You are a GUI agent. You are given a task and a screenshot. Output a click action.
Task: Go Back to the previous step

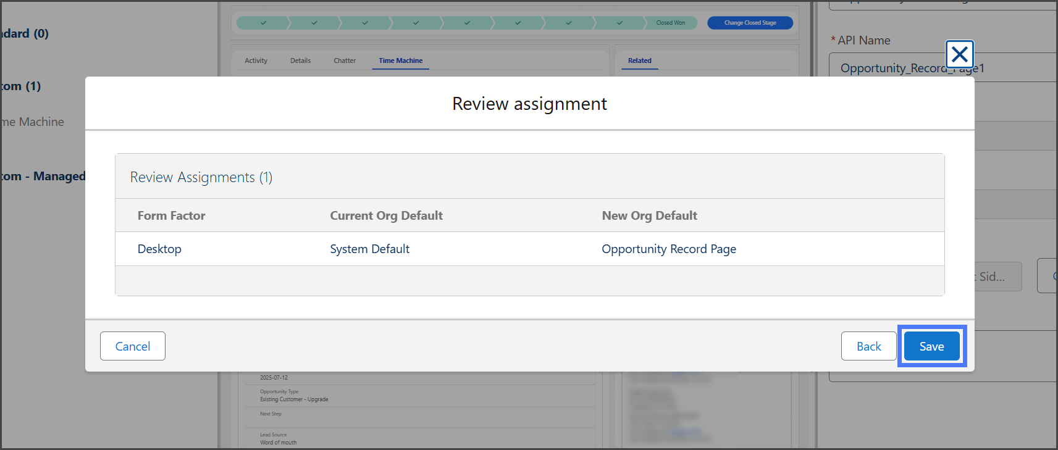click(x=868, y=346)
